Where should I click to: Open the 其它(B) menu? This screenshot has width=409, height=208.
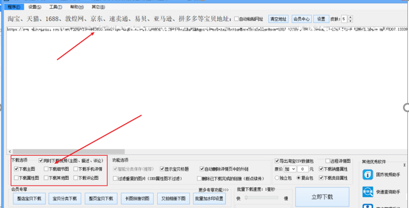point(98,7)
